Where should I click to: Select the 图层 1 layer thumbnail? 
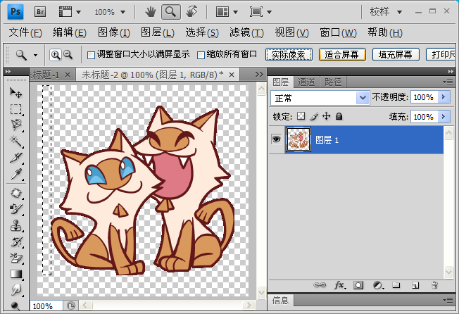298,139
